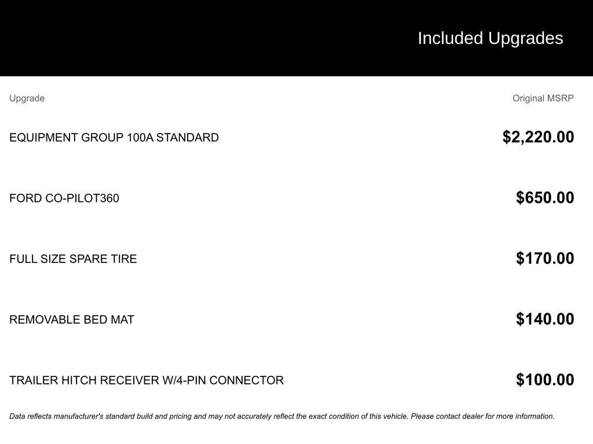Click the $140.00 price value

pos(545,319)
